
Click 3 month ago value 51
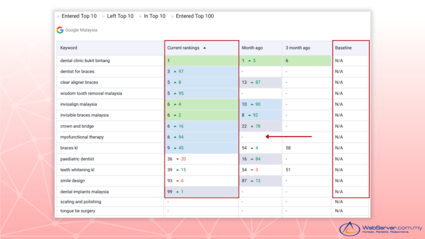pos(288,170)
